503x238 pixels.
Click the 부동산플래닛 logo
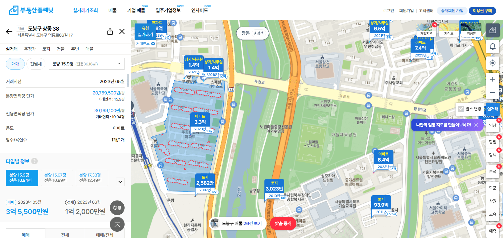(31, 10)
